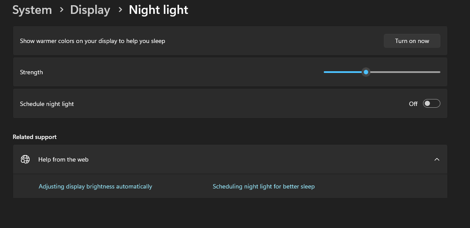Screen dimensions: 470x228
Task: Click the Strength slider handle
Action: pyautogui.click(x=366, y=72)
